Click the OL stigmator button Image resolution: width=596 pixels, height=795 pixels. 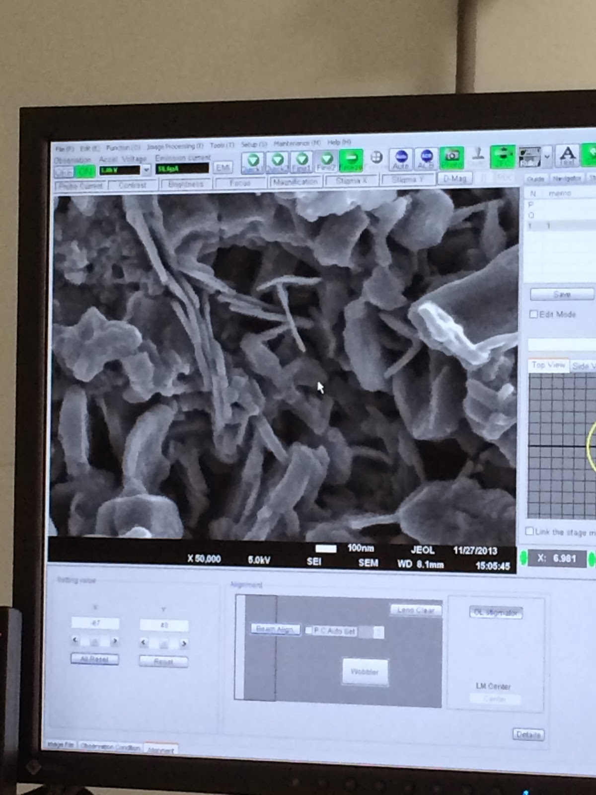[x=496, y=613]
